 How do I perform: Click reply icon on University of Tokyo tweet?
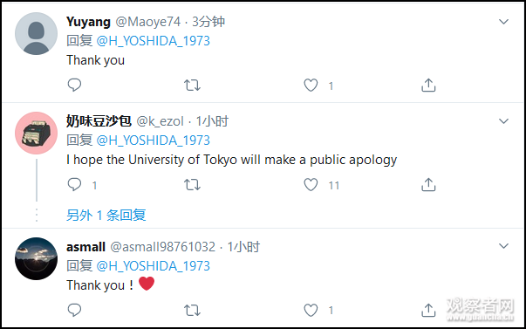74,185
